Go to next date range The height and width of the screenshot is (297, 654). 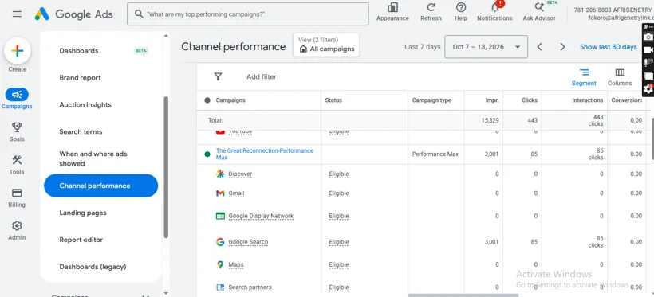[562, 47]
